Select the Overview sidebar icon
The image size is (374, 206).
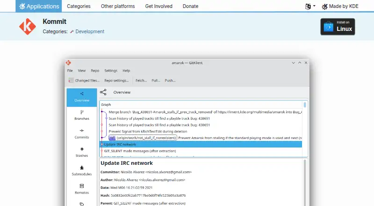(82, 97)
